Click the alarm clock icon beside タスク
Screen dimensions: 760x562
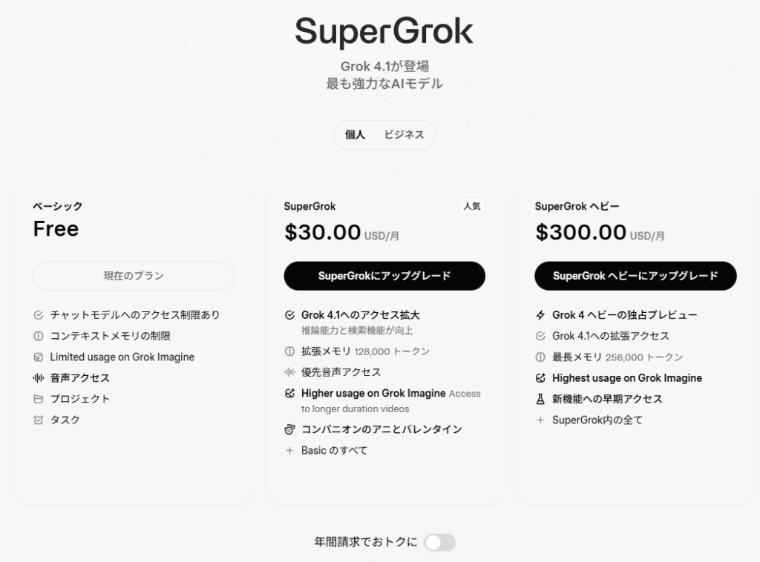pyautogui.click(x=39, y=420)
